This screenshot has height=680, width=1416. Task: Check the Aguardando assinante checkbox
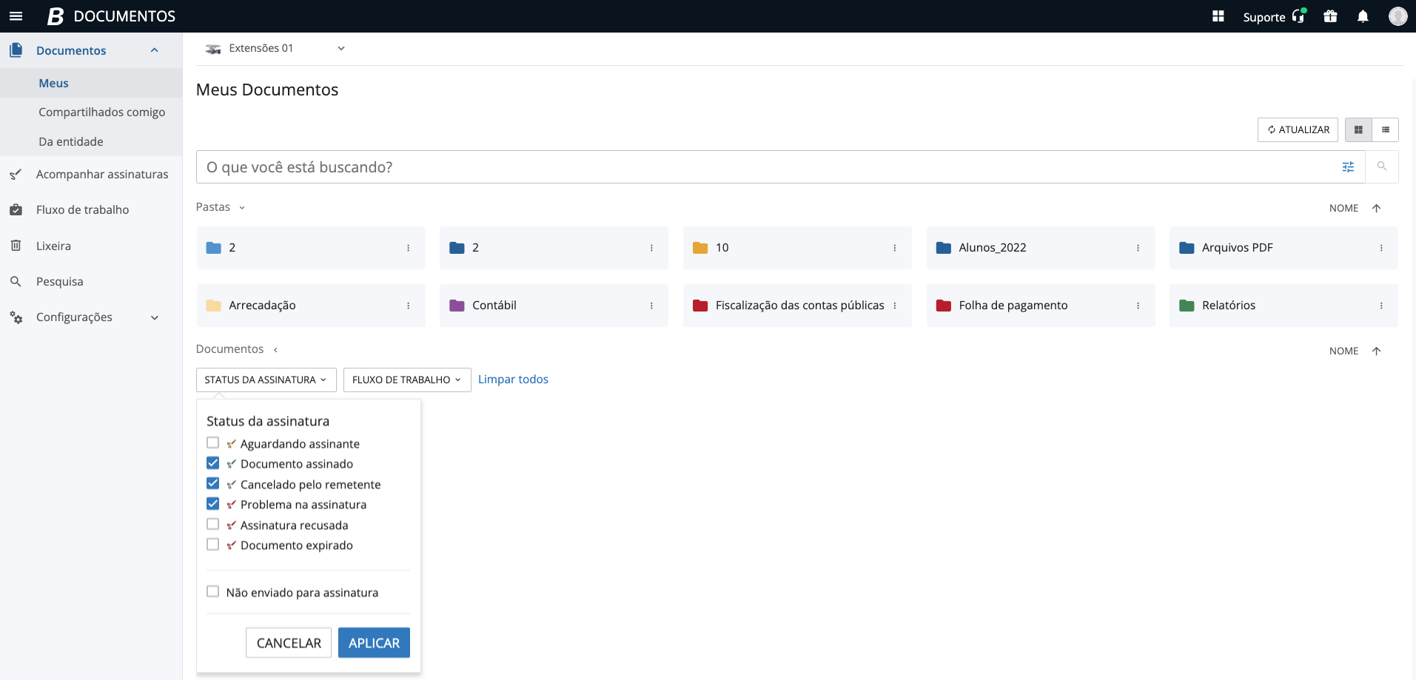click(213, 443)
